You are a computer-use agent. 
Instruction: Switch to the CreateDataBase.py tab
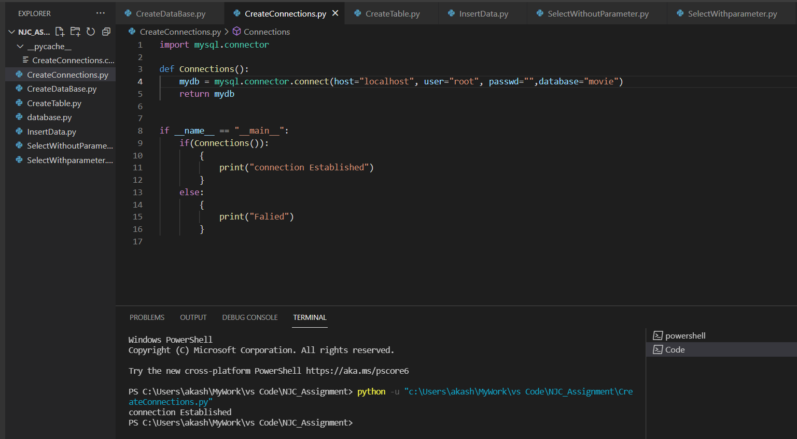[x=170, y=13]
